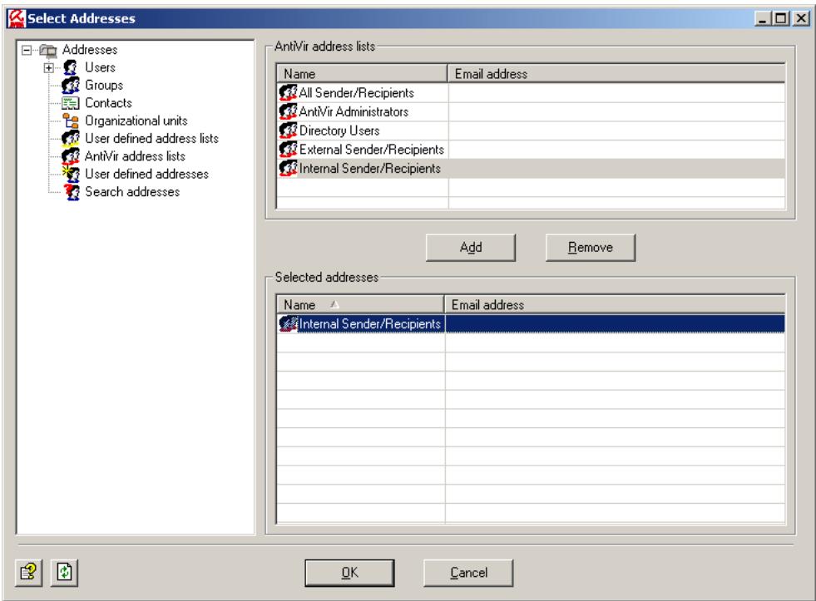
Task: Maximize the Select Addresses window
Action: (x=780, y=19)
